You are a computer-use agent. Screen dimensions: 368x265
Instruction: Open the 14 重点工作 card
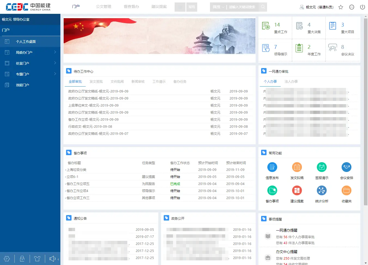(275, 28)
